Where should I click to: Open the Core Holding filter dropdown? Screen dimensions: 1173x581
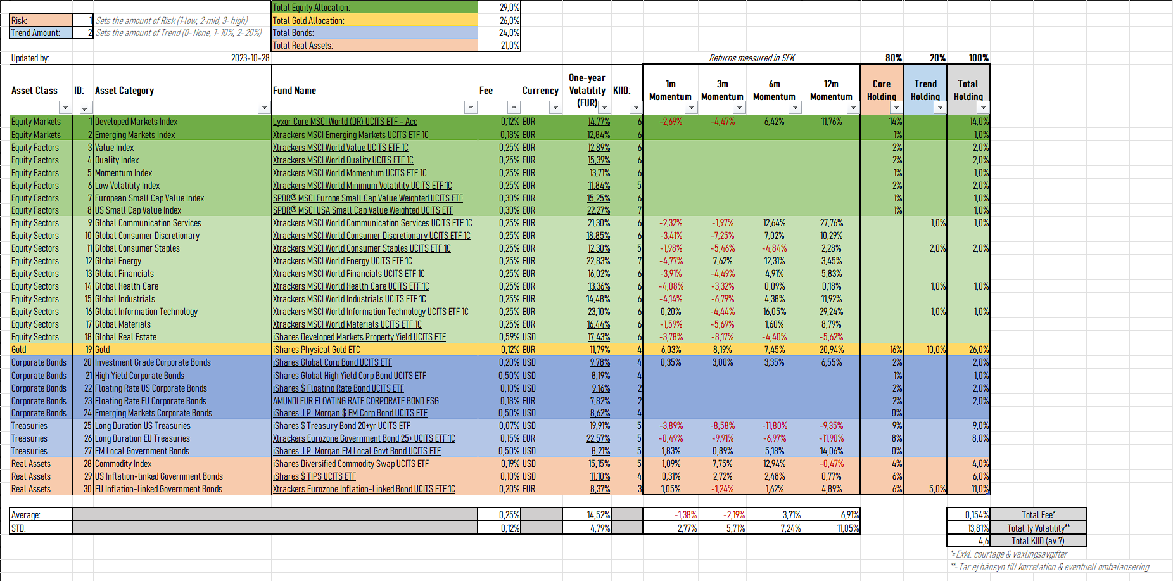[x=896, y=108]
